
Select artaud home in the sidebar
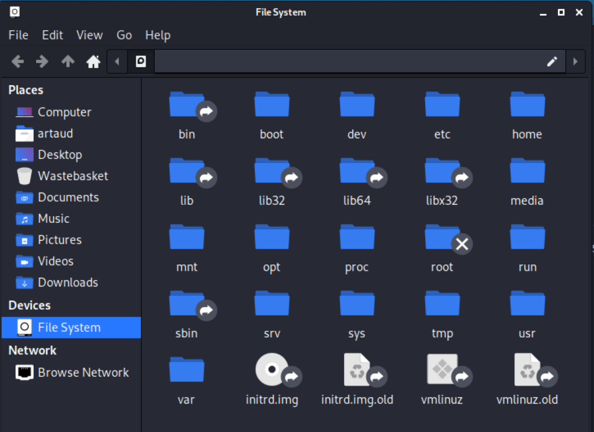pyautogui.click(x=71, y=133)
